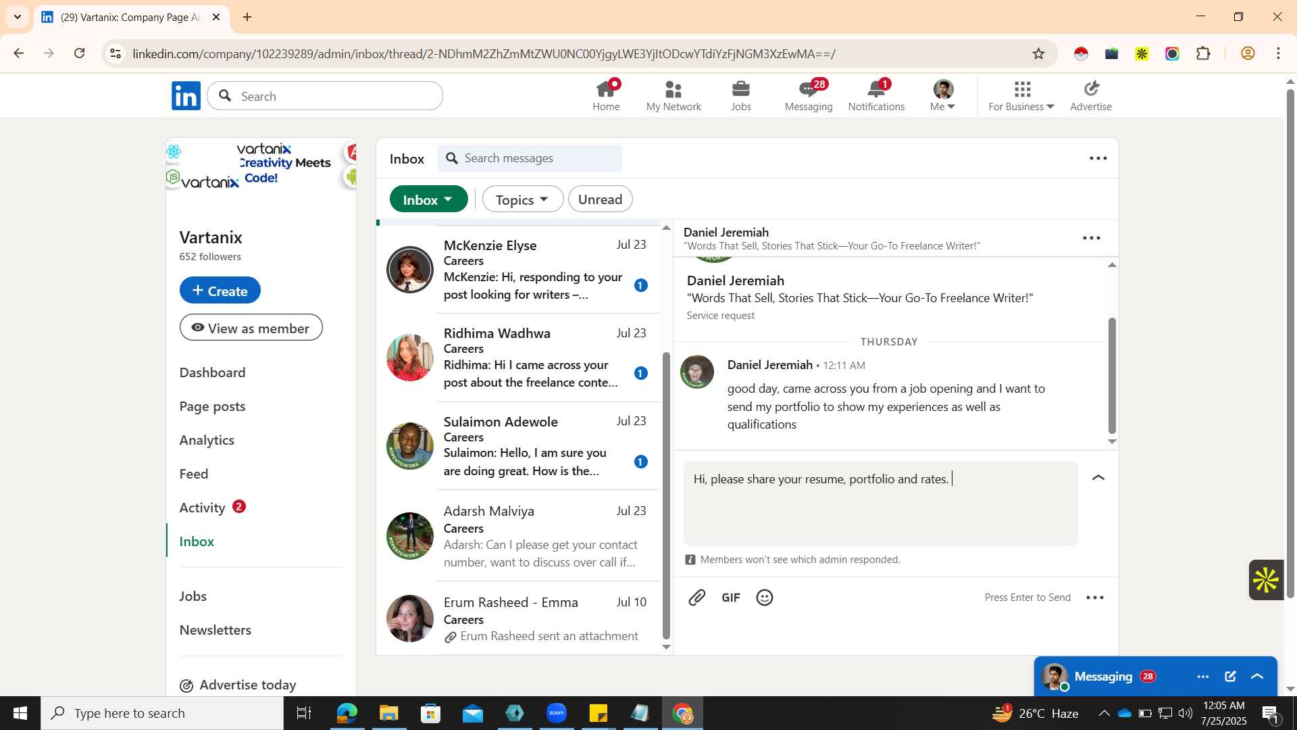
Task: Open 652 followers link
Action: point(210,257)
